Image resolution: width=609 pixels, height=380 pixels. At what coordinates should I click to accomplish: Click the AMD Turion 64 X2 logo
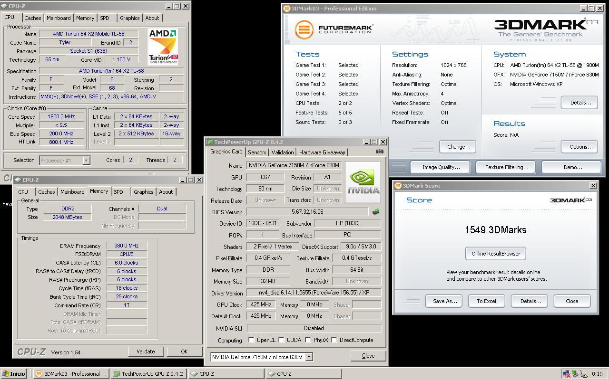tap(163, 47)
